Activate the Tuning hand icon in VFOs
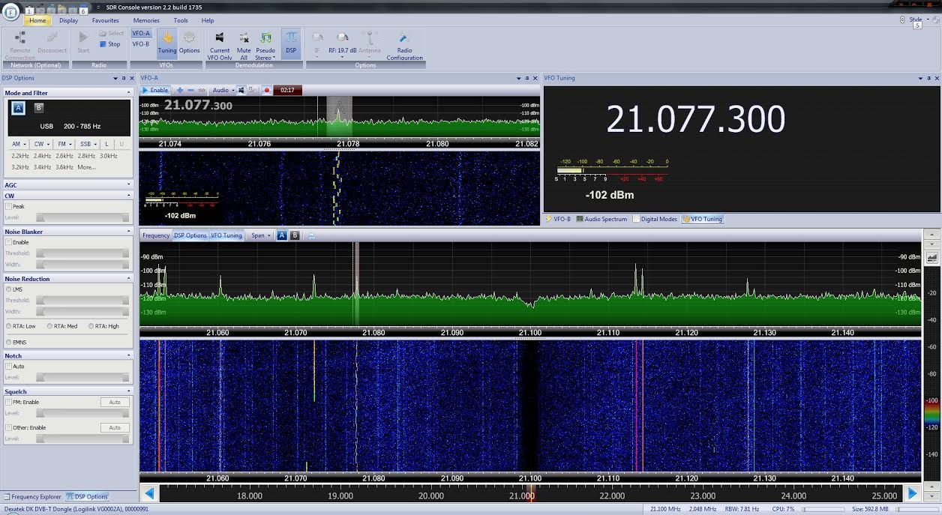This screenshot has height=515, width=942. tap(167, 37)
